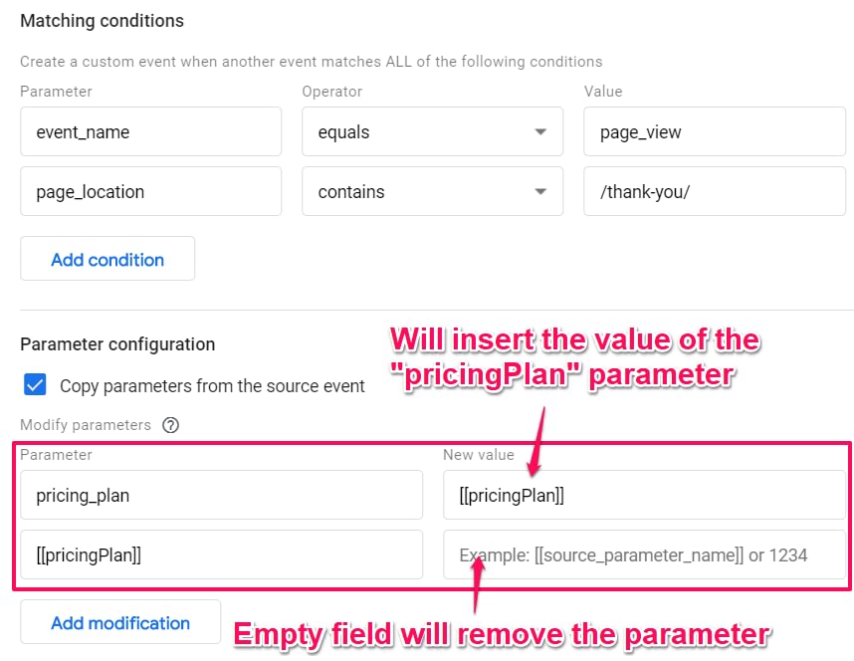Image resolution: width=854 pixels, height=661 pixels.
Task: Click the Matching conditions heading
Action: (102, 21)
